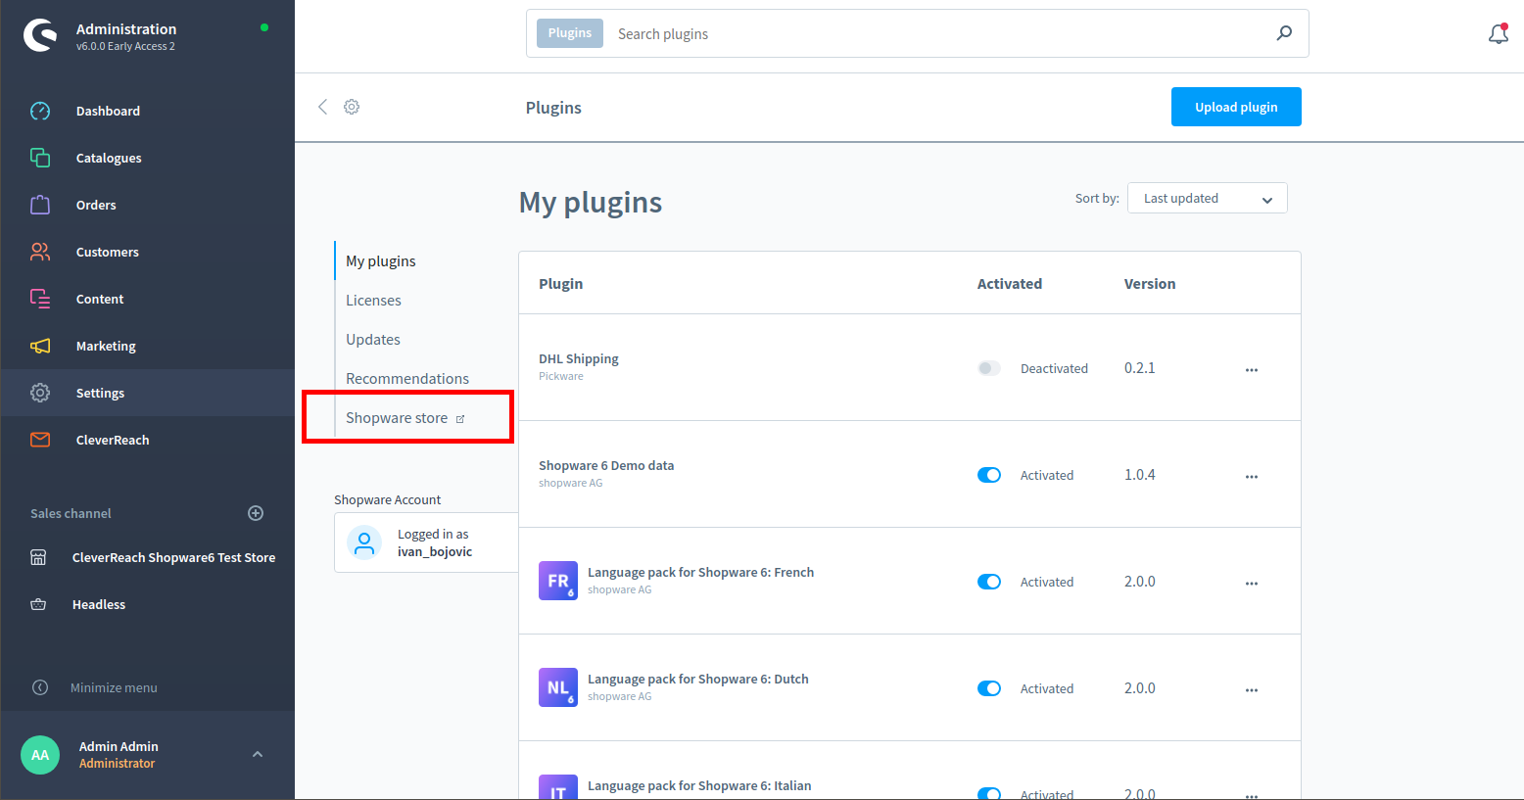Open the Catalogues icon in sidebar
The height and width of the screenshot is (800, 1524).
point(40,158)
